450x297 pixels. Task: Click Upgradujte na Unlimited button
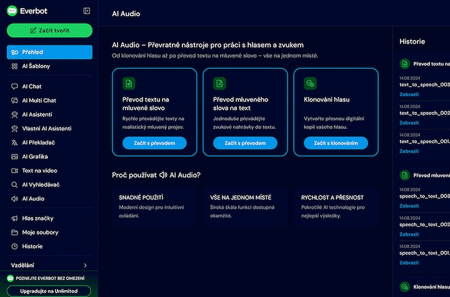(49, 291)
